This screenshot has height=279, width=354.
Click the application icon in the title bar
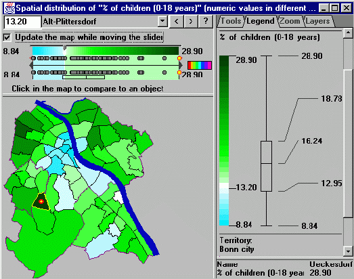pos(9,8)
